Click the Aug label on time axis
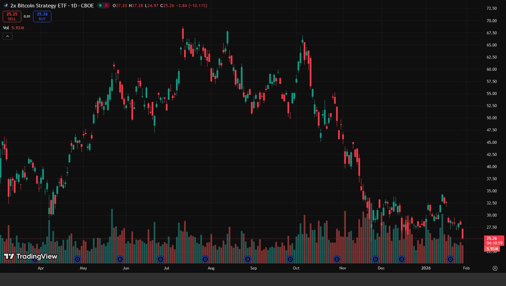Viewport: 506px width, 286px height. [x=211, y=267]
